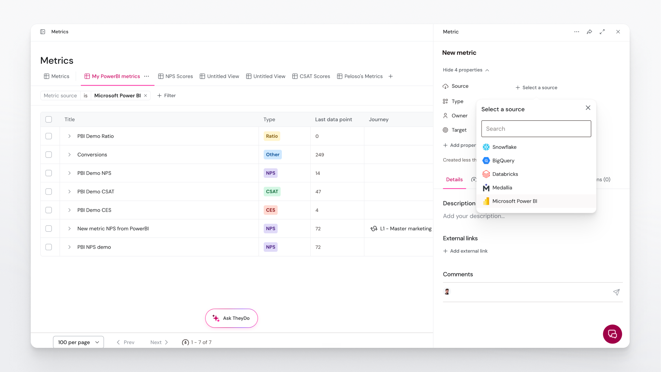Click the Comments input field

(533, 292)
